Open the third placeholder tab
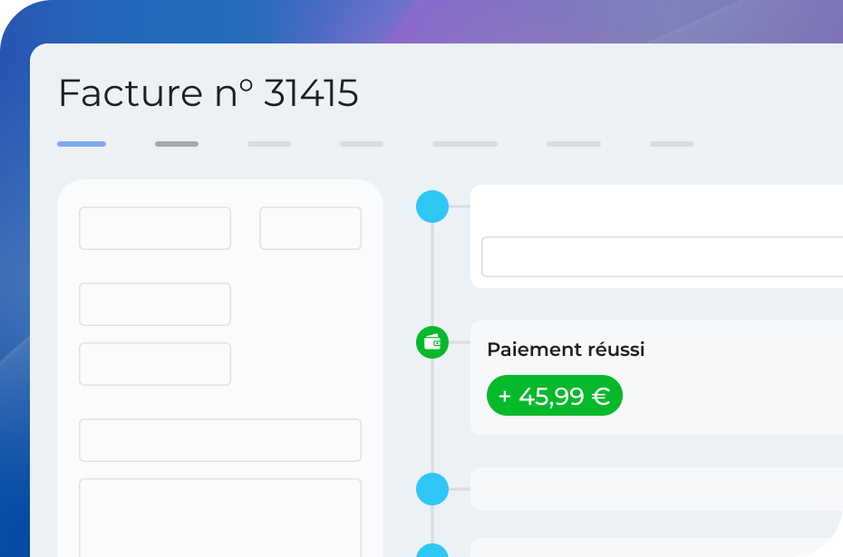This screenshot has height=557, width=843. click(x=269, y=144)
